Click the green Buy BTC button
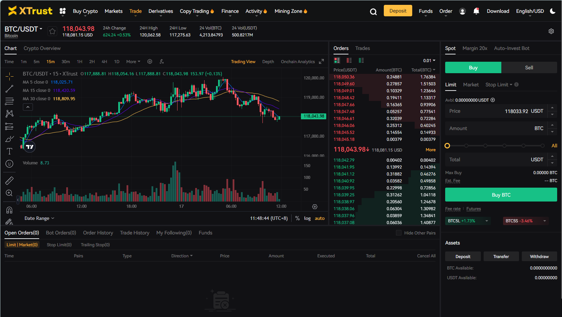The width and height of the screenshot is (562, 317). click(501, 195)
